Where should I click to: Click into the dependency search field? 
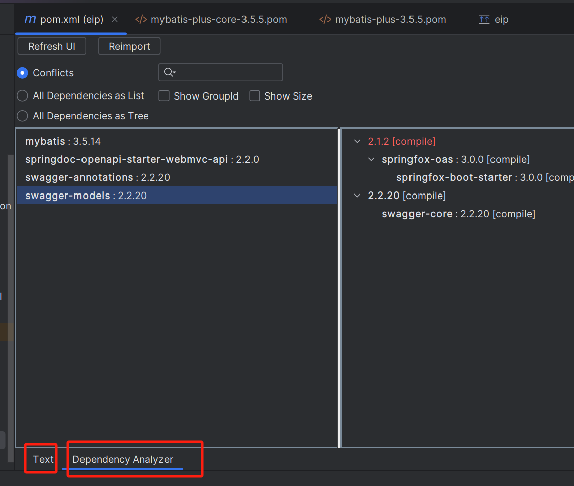point(221,72)
